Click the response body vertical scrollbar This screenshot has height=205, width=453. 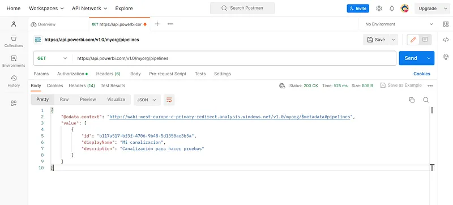coord(433,110)
